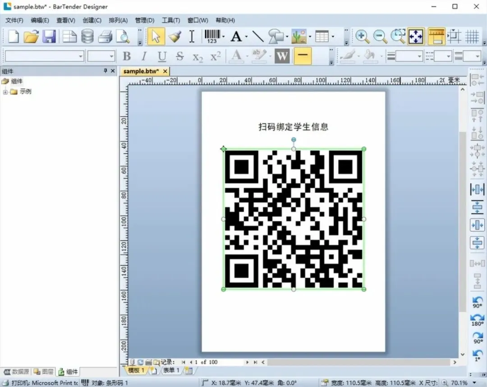Expand the 示例 folder in component tree
Screen dimensions: 487x387
5,92
